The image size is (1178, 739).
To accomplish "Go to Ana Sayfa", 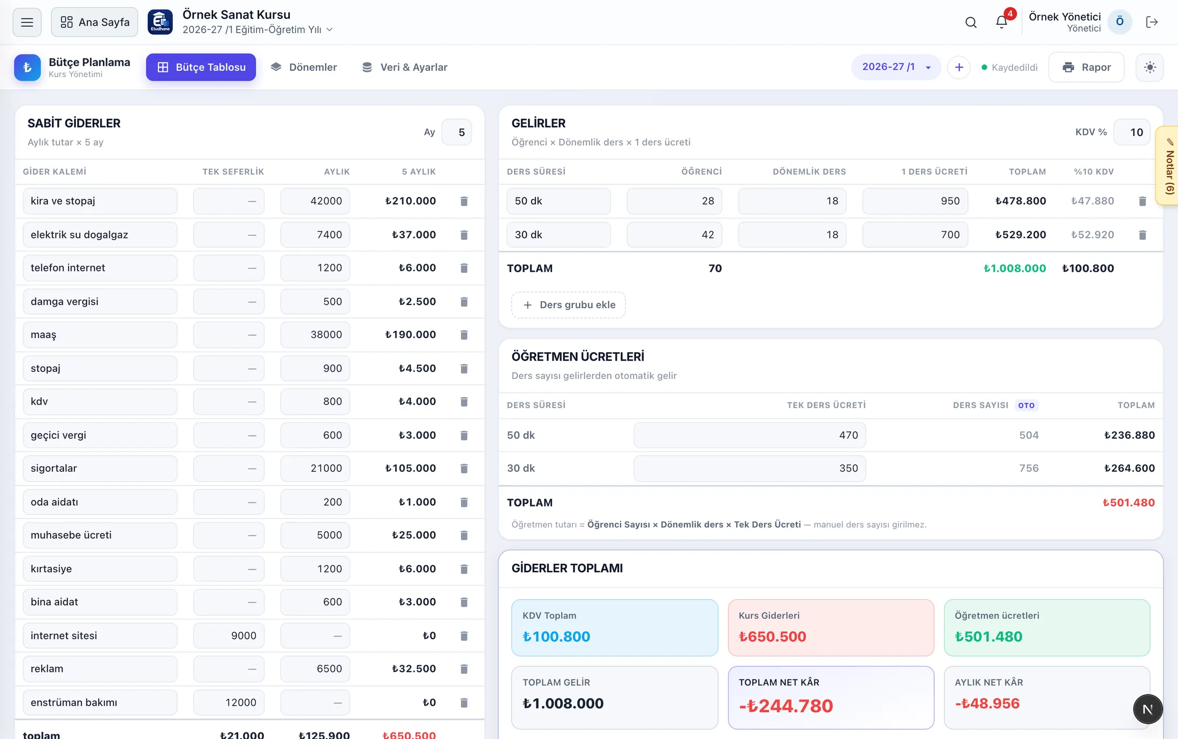I will click(95, 22).
